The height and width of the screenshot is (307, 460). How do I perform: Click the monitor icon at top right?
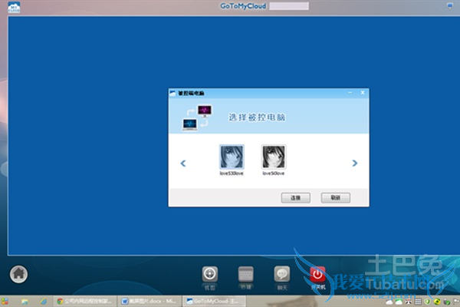click(x=450, y=5)
